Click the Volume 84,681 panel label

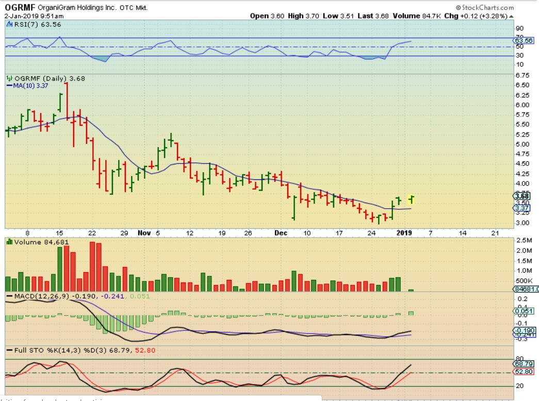[x=41, y=242]
